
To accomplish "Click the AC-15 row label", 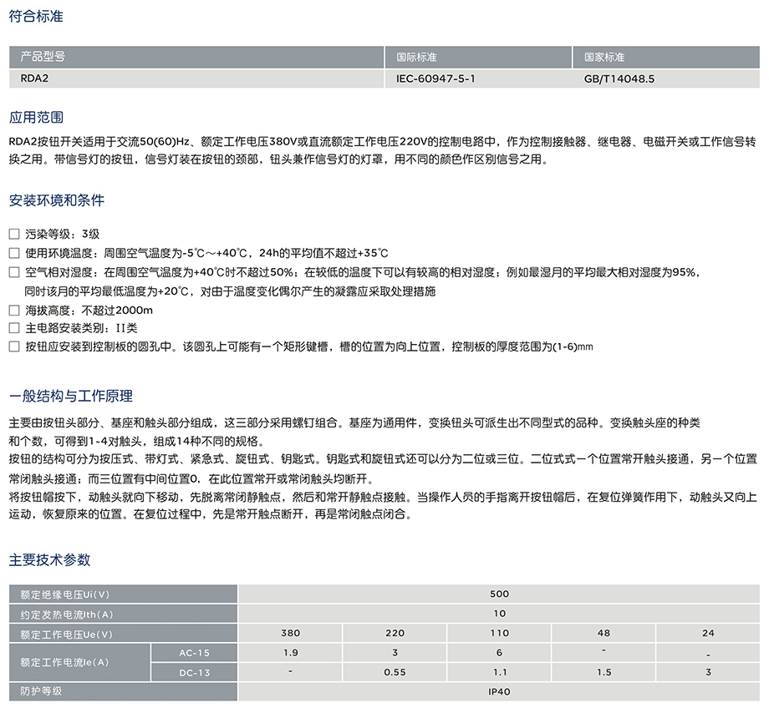I will pos(195,652).
